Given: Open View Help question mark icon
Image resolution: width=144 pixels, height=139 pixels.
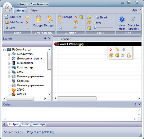Looking at the screenshot, I should pos(122,20).
